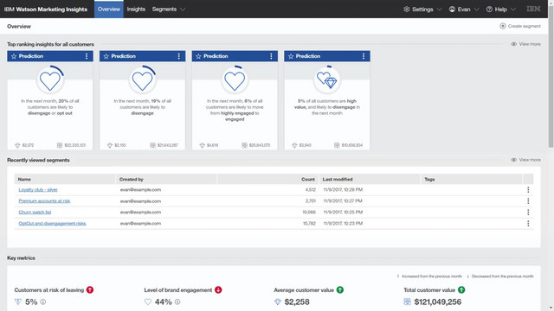Open row actions for OptOut and disengagement risks
The width and height of the screenshot is (554, 311).
(x=528, y=224)
